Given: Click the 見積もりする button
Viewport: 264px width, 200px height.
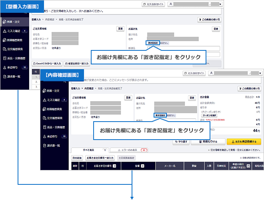Looking at the screenshot, I should pyautogui.click(x=208, y=142).
